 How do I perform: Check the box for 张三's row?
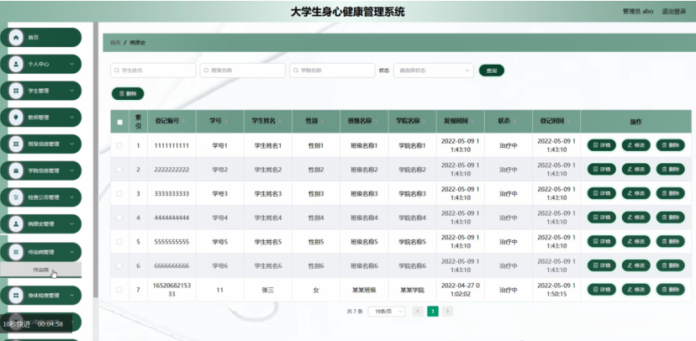coord(119,290)
